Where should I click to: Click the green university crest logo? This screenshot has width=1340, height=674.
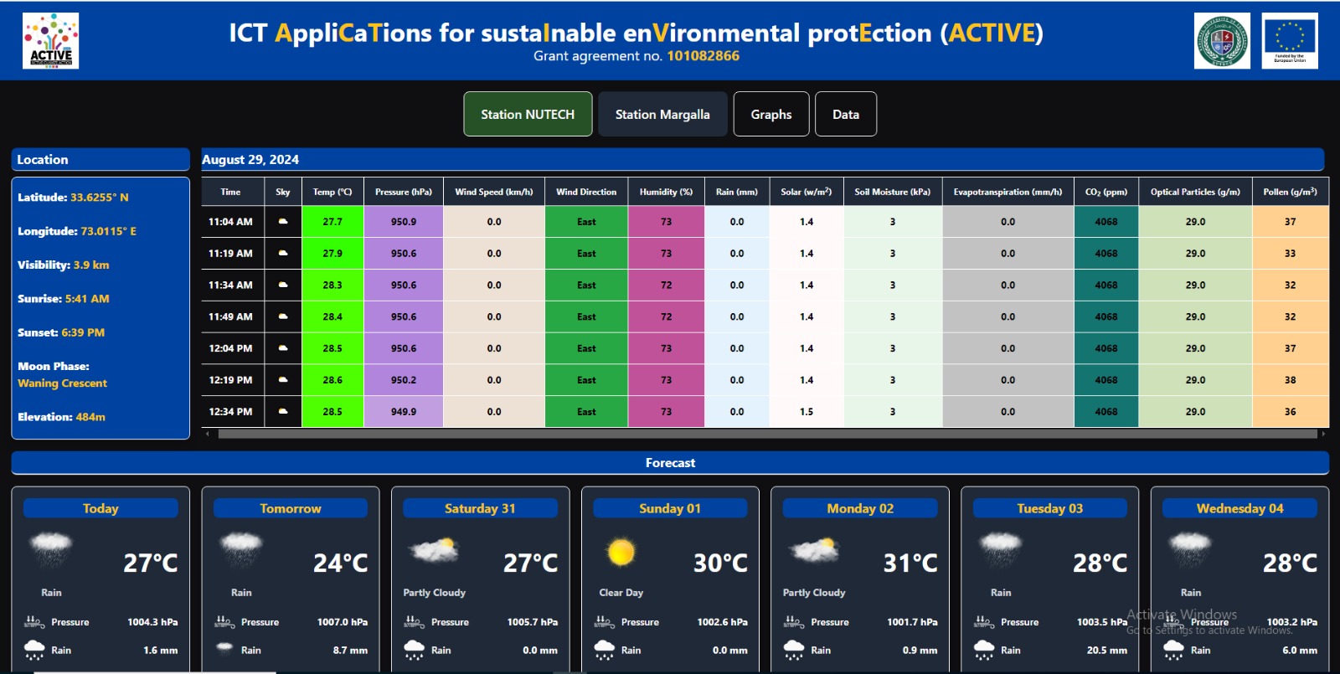pos(1222,40)
